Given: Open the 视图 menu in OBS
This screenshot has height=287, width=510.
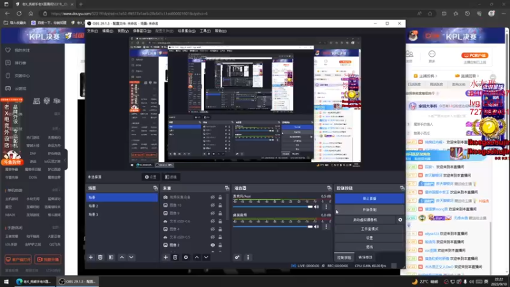Looking at the screenshot, I should pyautogui.click(x=123, y=31).
